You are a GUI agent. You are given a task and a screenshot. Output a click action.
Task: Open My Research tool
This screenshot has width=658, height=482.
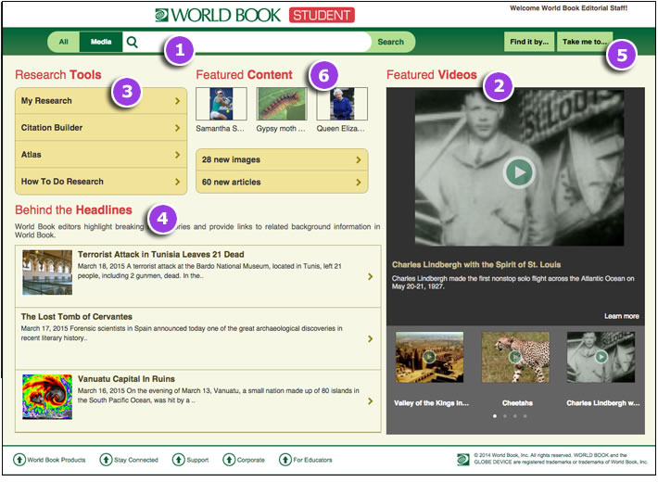(x=101, y=101)
